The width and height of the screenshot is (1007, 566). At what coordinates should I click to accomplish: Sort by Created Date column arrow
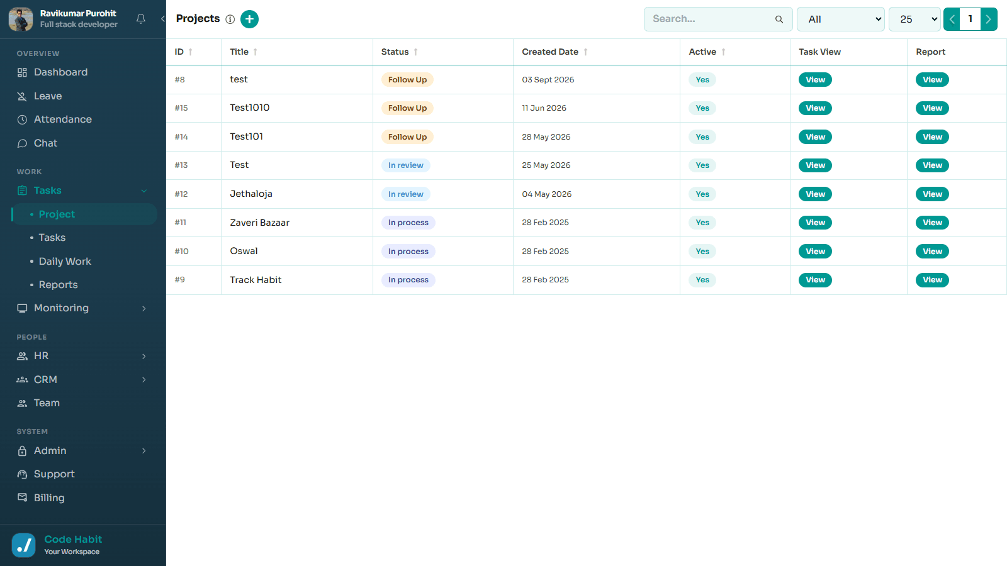[x=586, y=52]
